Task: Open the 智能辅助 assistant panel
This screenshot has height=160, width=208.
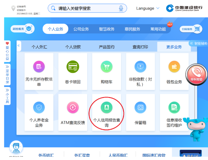Action: pos(199,43)
